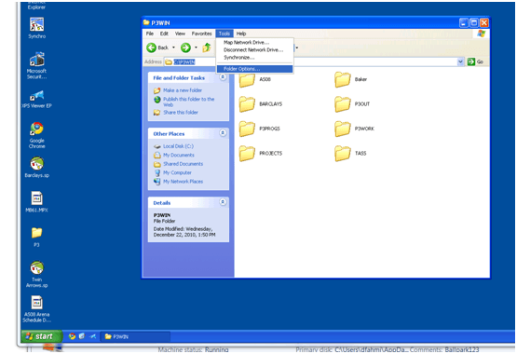Screen dimensions: 517x354
Task: Select the P3 desktop folder
Action: [36, 237]
